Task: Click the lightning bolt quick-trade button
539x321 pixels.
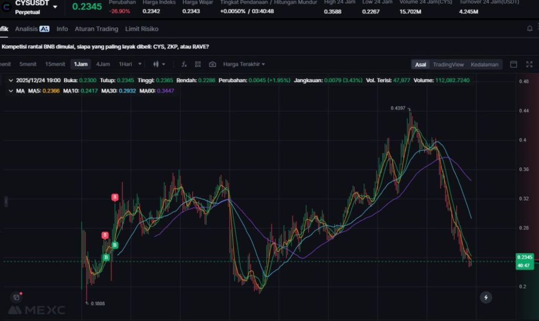Action: click(x=486, y=297)
